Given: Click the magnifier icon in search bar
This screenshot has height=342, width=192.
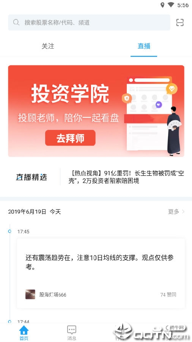Looking at the screenshot, I should 16,22.
